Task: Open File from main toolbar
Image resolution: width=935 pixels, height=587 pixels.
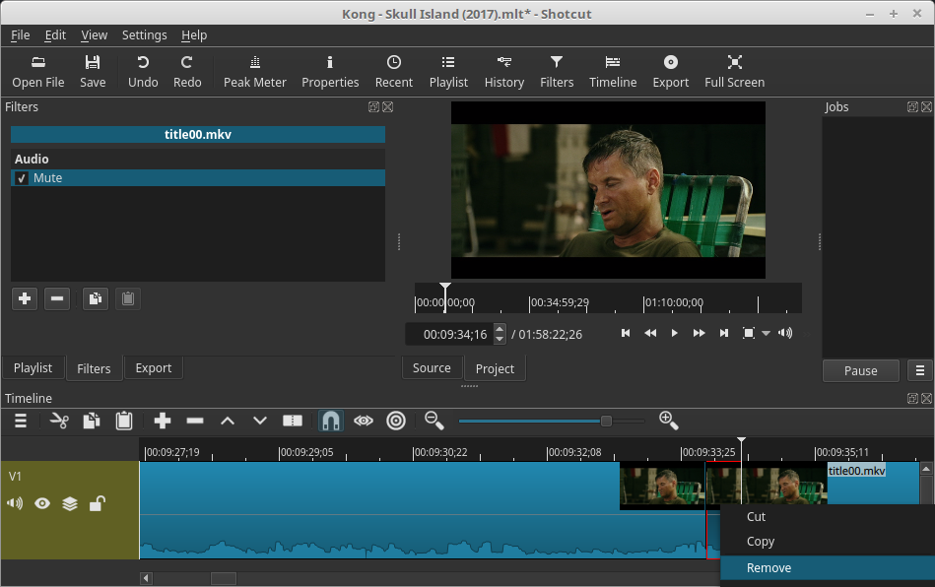Action: point(38,72)
